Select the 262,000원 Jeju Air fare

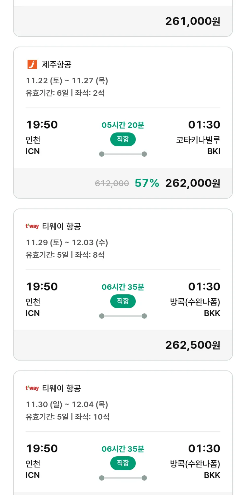(193, 183)
